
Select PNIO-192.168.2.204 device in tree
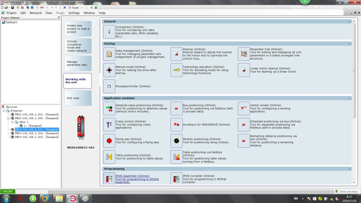click(x=36, y=133)
